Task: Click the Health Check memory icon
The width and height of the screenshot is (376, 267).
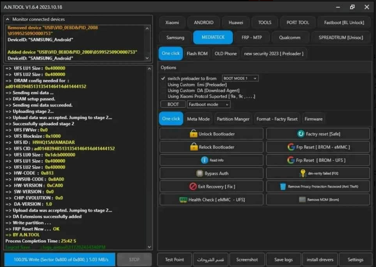Action: (x=183, y=200)
